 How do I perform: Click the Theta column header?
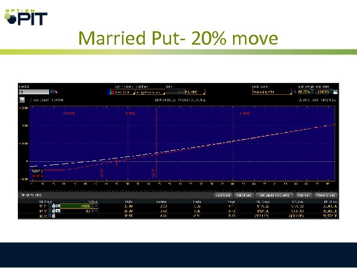coord(197,201)
